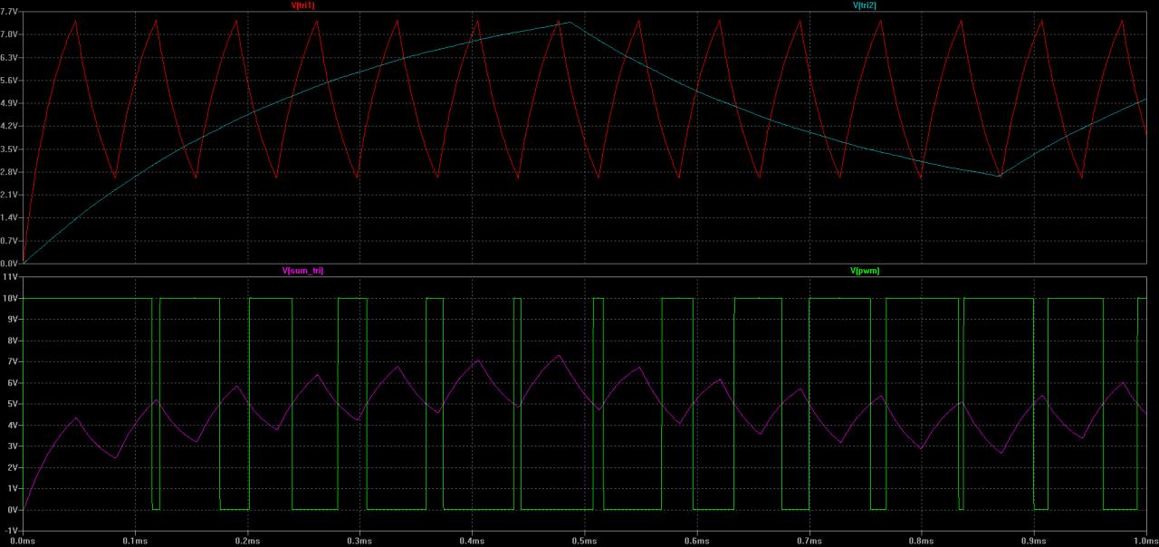Click the 0.1ms time axis label

(136, 542)
